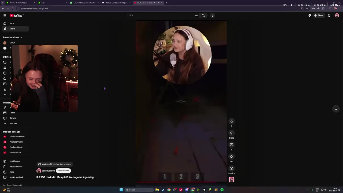Open Inställningar settings

[x=15, y=161]
